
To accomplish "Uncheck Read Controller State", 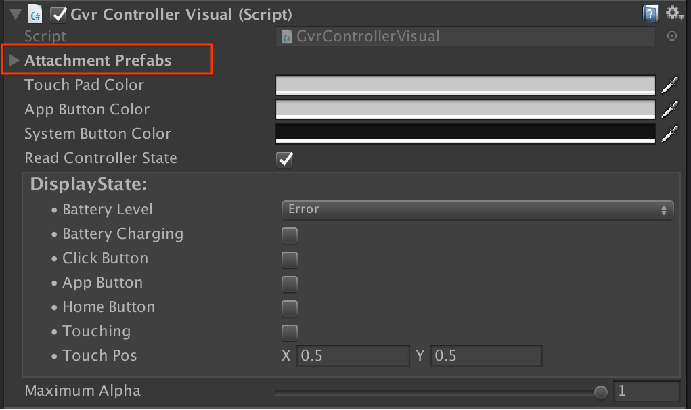I will coord(284,158).
